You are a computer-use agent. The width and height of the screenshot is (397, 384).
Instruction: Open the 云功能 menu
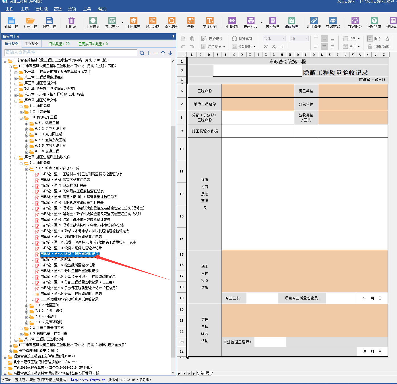click(x=42, y=9)
